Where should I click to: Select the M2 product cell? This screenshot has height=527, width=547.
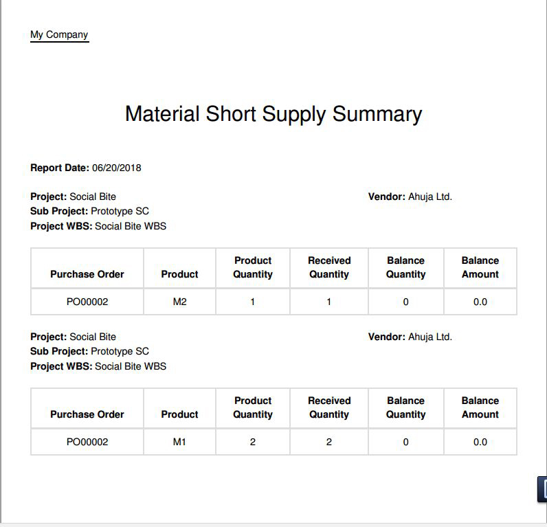click(179, 302)
